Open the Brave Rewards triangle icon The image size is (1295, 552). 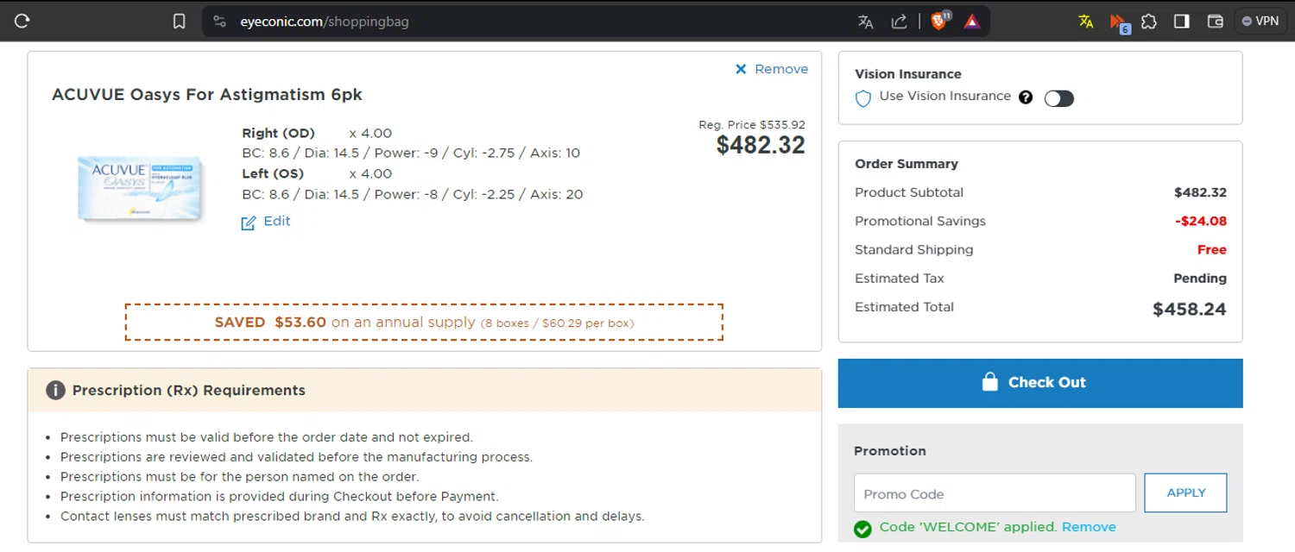(972, 22)
